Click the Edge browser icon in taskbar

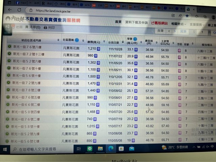pyautogui.click(x=110, y=148)
